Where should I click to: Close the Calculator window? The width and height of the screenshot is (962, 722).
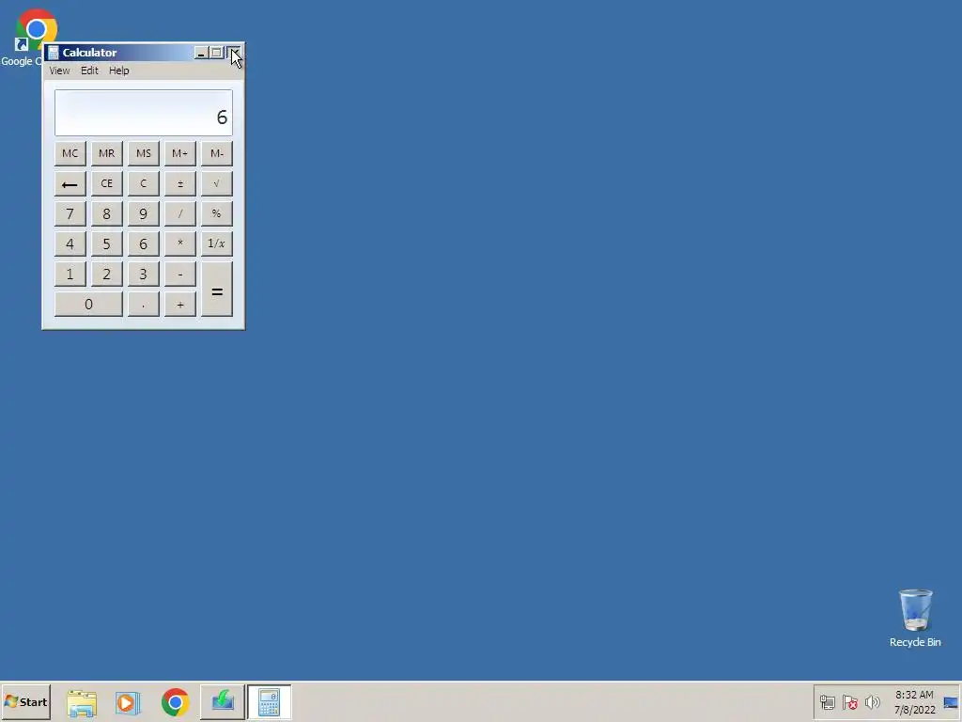tap(235, 53)
